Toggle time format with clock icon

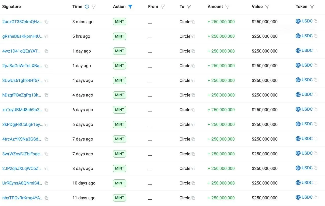click(87, 7)
